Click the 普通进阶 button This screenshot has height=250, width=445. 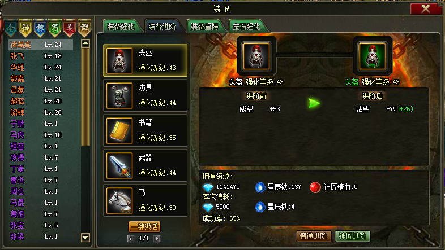click(314, 236)
